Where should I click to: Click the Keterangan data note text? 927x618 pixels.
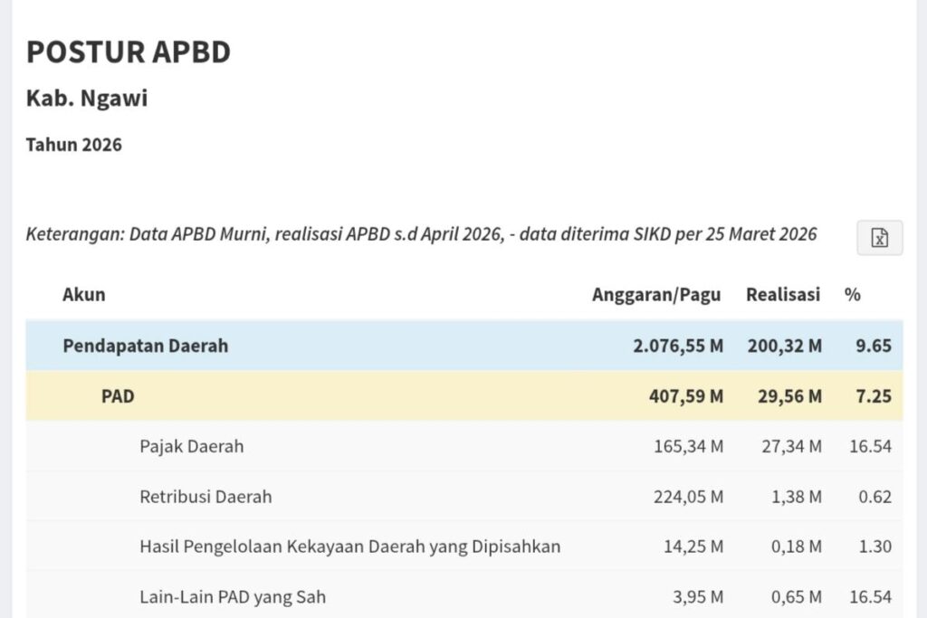coord(421,234)
